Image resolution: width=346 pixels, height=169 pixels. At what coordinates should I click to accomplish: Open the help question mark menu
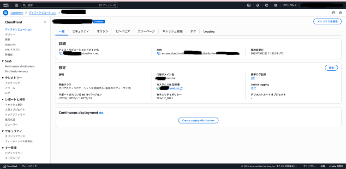267,5
